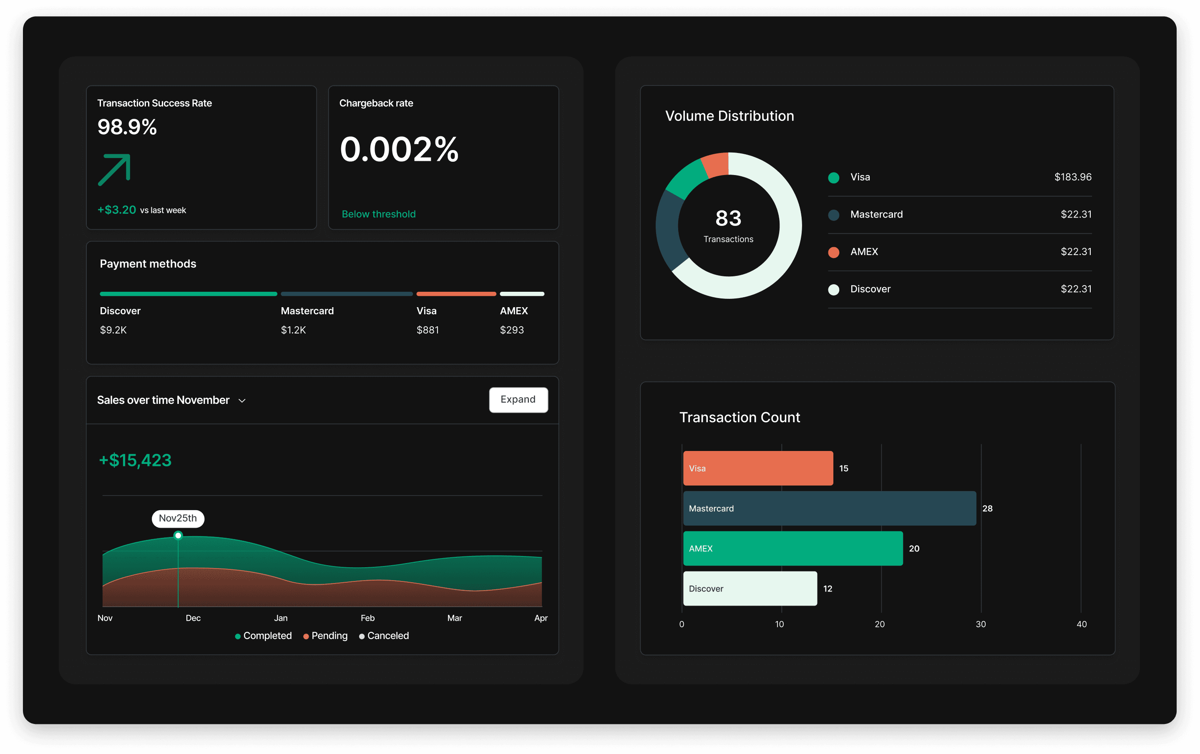Image resolution: width=1200 pixels, height=754 pixels.
Task: Click the orange Visa payment method segment
Action: tap(456, 294)
